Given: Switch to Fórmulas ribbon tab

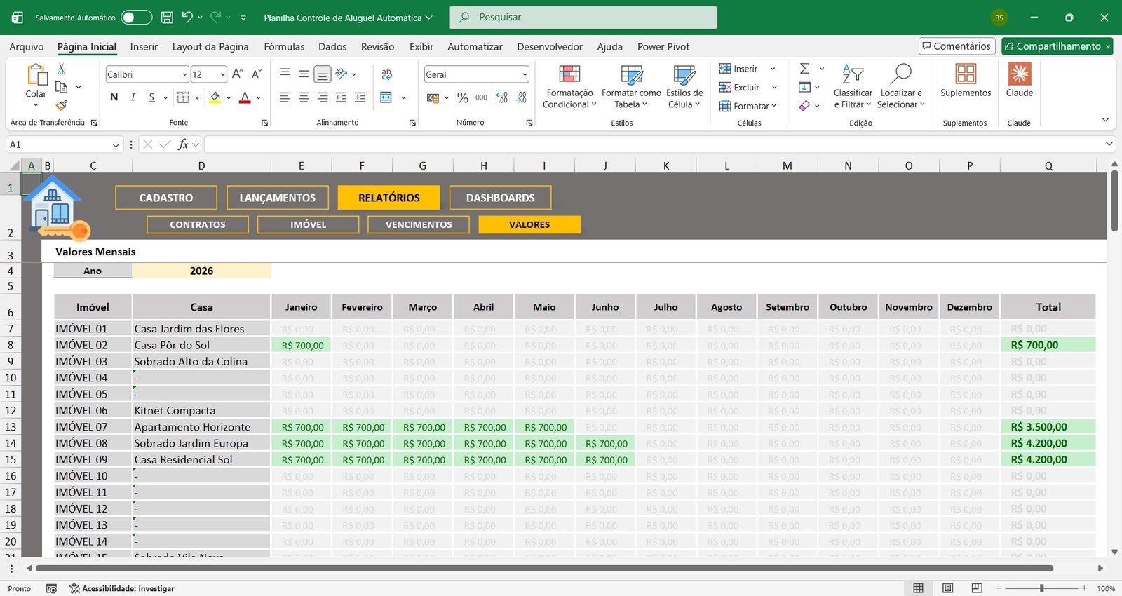Looking at the screenshot, I should (x=284, y=46).
